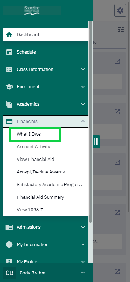This screenshot has width=130, height=282.
Task: Collapse the Financials section chevron
Action: click(83, 121)
